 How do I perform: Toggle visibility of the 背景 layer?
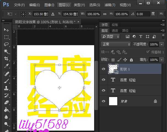[x=104, y=101]
